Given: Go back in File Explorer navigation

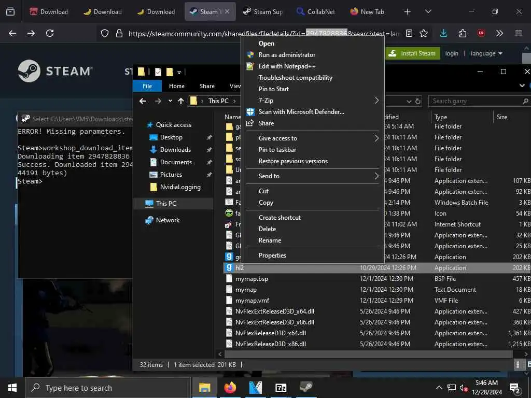Looking at the screenshot, I should (x=143, y=101).
